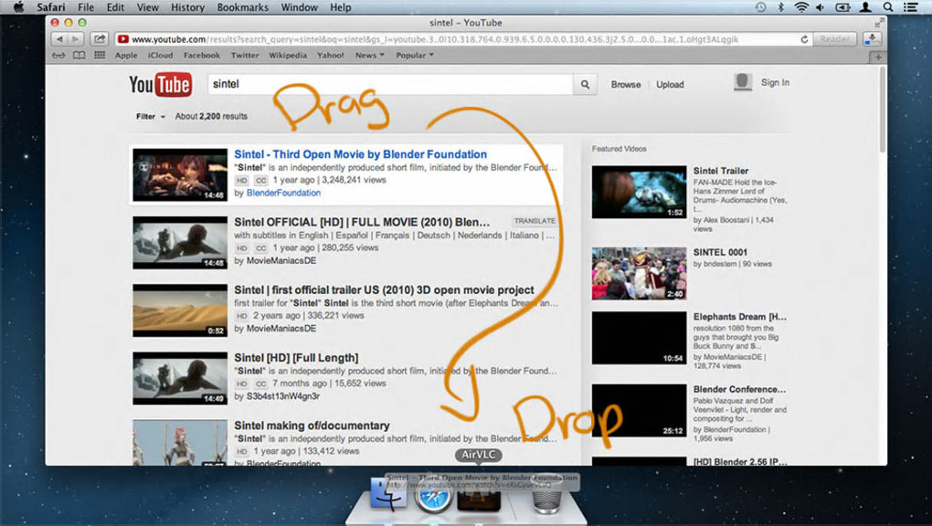The image size is (932, 526).
Task: Open the Browse link
Action: point(626,84)
